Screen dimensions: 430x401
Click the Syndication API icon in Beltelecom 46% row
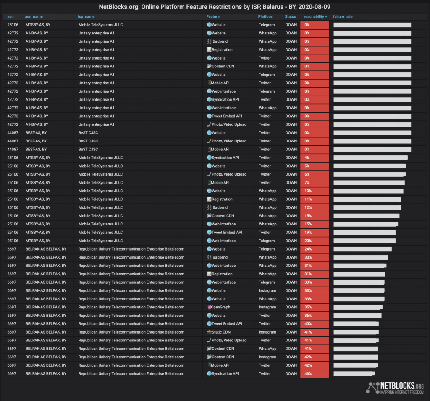pyautogui.click(x=209, y=373)
